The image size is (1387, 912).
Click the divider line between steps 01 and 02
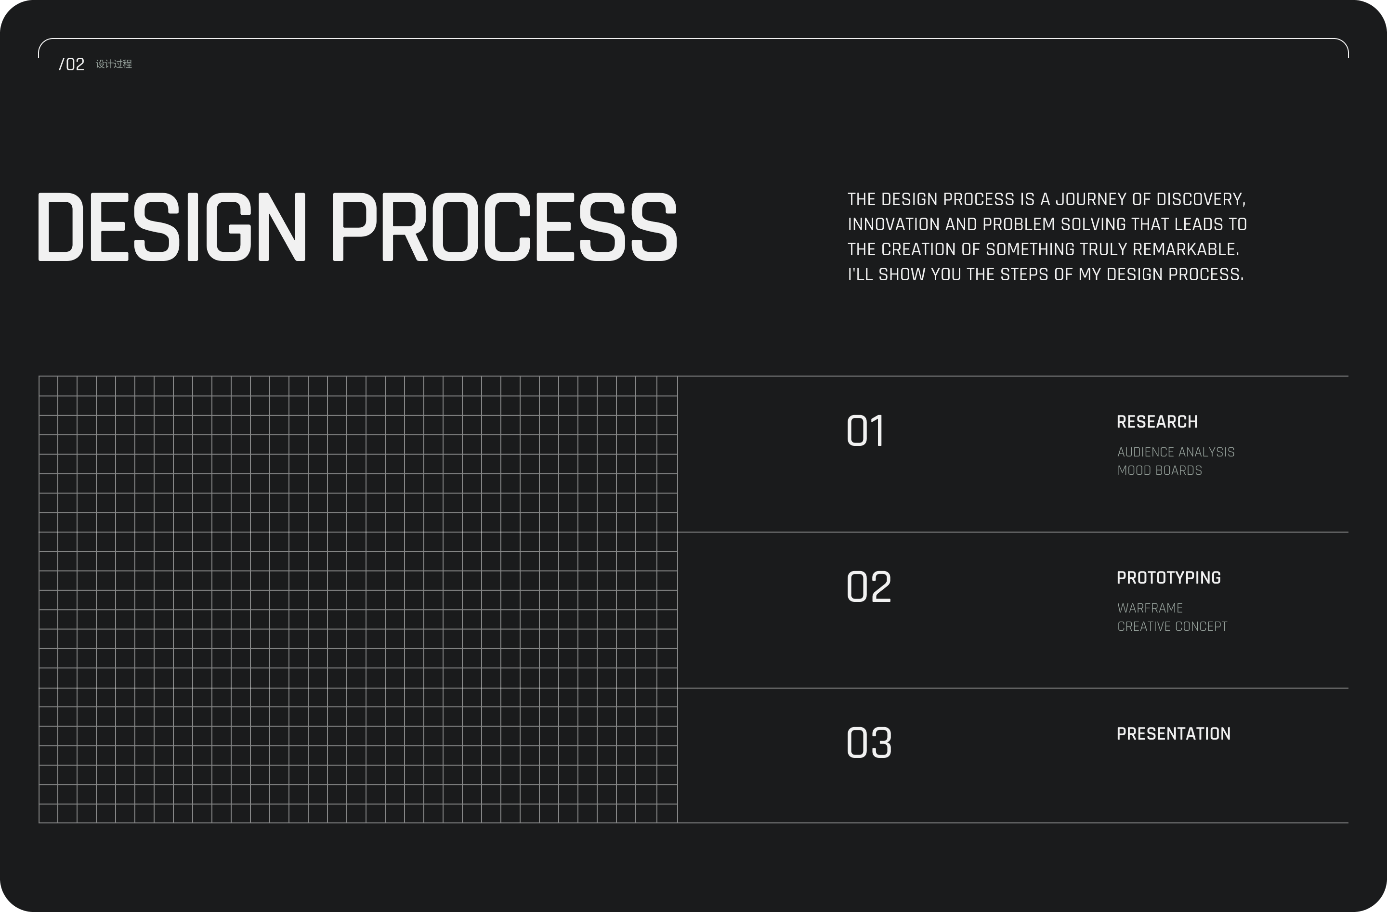(1013, 532)
